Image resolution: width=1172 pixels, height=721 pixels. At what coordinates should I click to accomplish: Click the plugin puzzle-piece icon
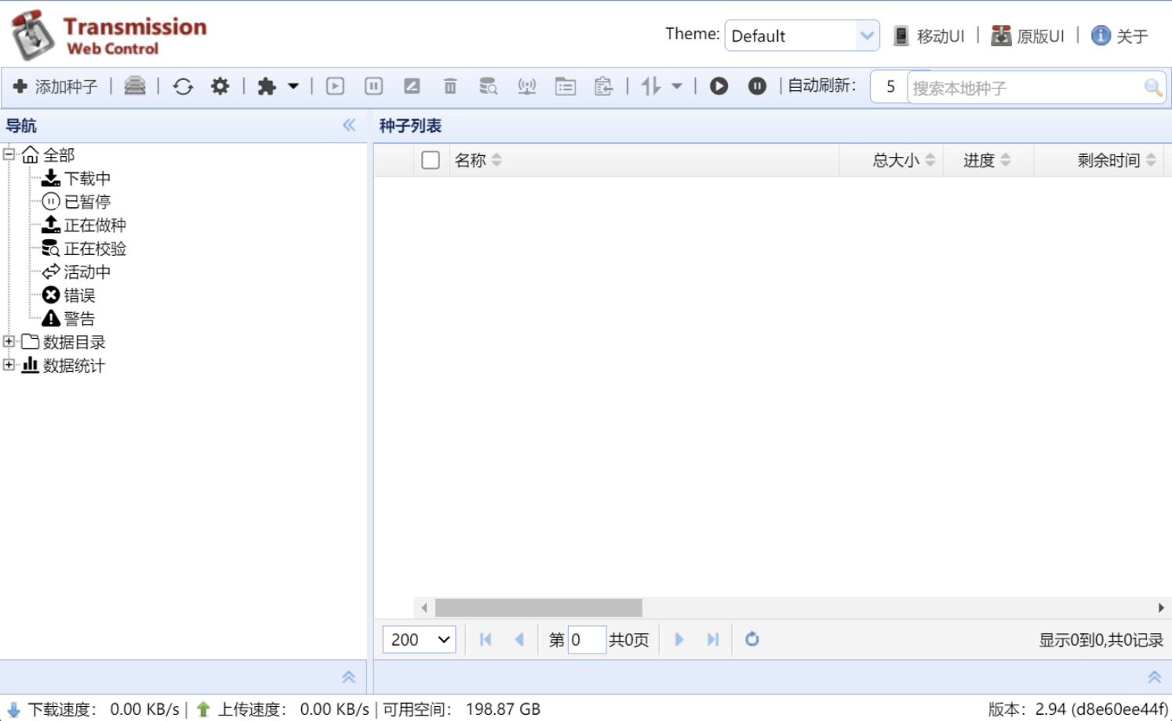(x=267, y=86)
